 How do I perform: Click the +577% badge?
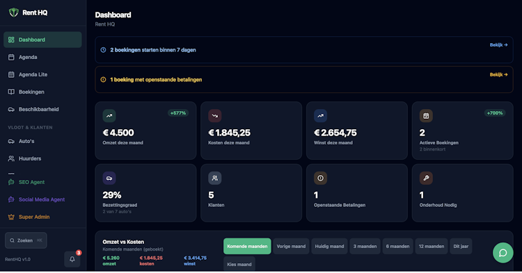178,113
